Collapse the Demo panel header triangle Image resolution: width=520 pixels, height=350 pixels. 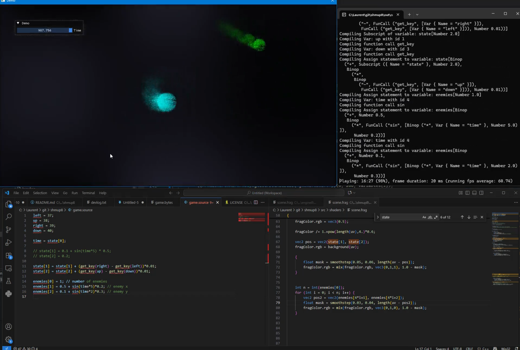18,23
